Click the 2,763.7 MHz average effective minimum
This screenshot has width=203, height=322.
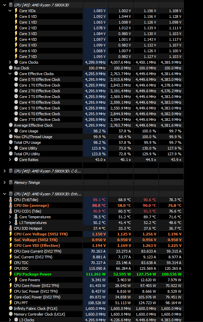pyautogui.click(x=121, y=125)
